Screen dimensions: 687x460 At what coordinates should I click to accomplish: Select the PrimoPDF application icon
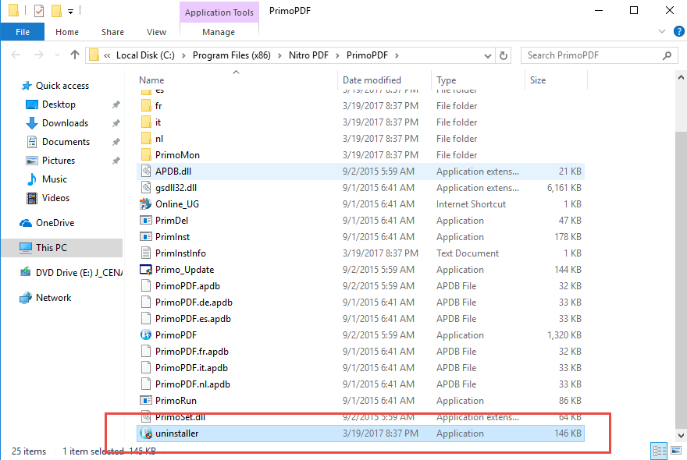(146, 334)
